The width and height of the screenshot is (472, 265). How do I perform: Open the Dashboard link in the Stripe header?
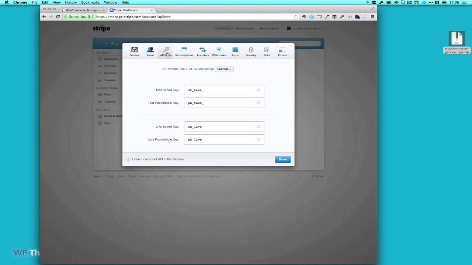[x=223, y=28]
